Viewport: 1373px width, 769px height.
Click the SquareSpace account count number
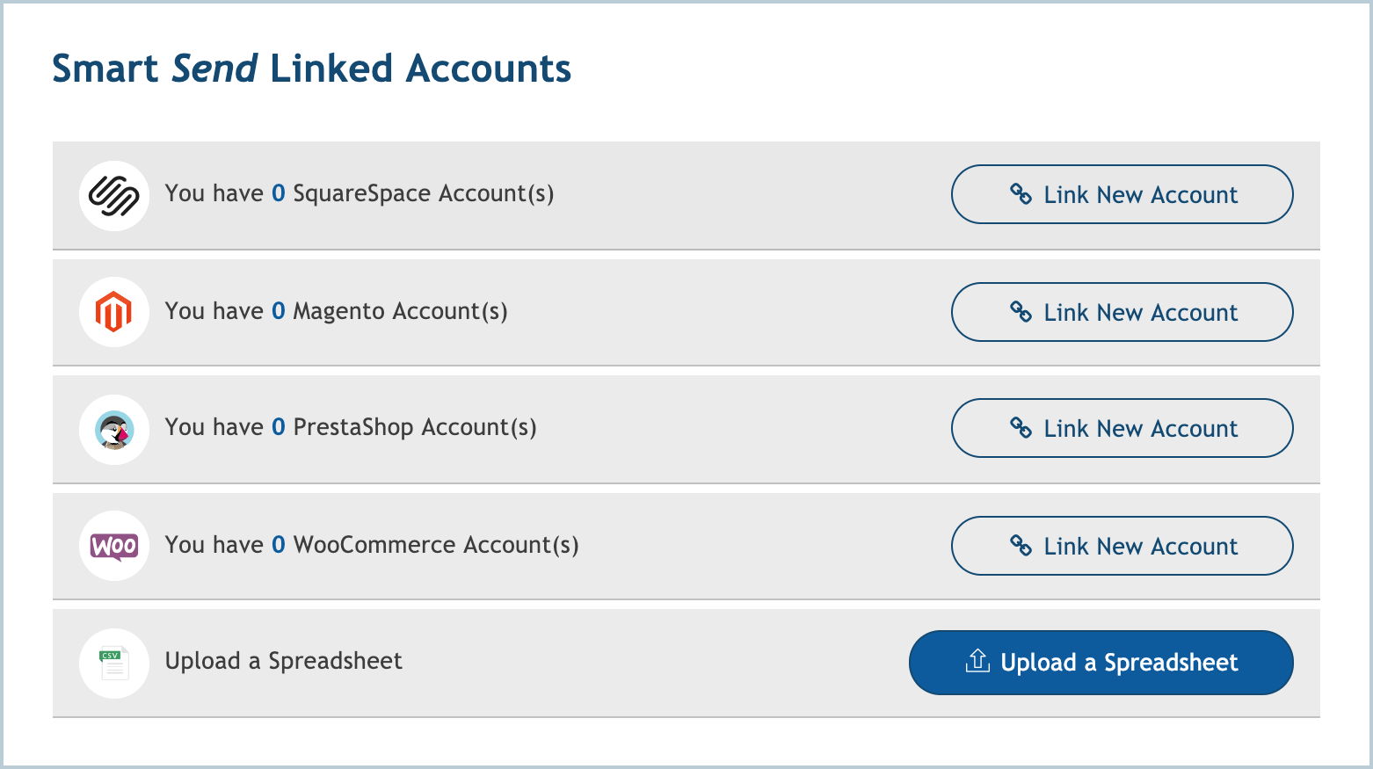click(x=279, y=193)
